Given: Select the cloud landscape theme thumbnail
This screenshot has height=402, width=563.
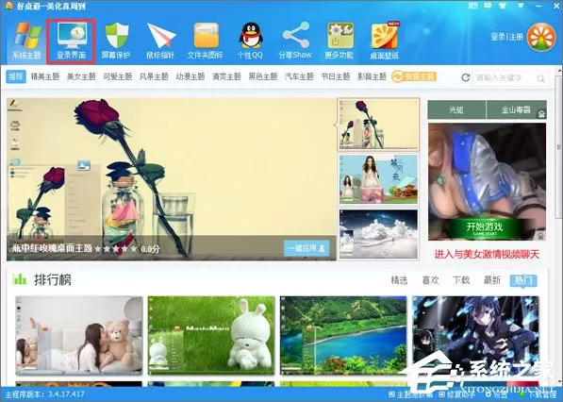Looking at the screenshot, I should click(378, 234).
